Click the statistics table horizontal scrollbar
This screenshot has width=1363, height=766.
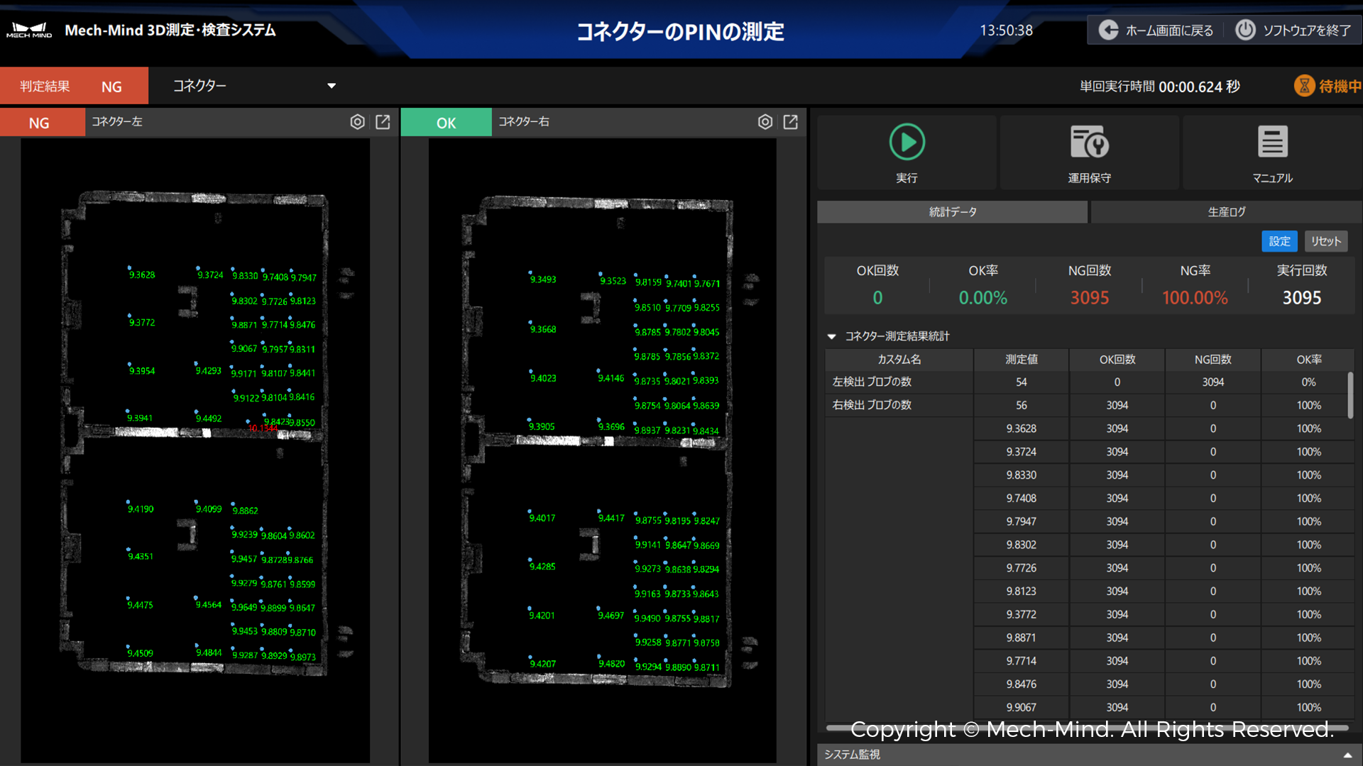coord(1086,727)
